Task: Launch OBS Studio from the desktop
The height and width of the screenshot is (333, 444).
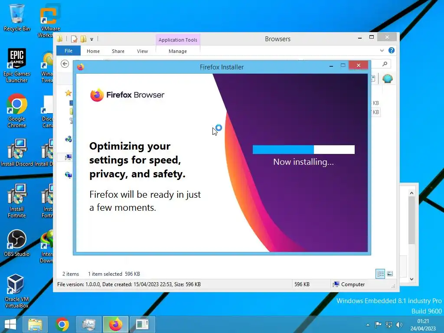Action: tap(17, 243)
